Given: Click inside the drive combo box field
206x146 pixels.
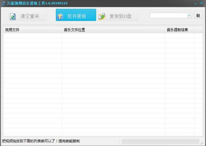Looking at the screenshot, I should [x=169, y=15].
